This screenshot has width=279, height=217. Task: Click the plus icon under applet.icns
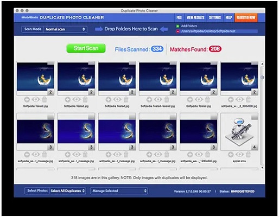pos(231,155)
